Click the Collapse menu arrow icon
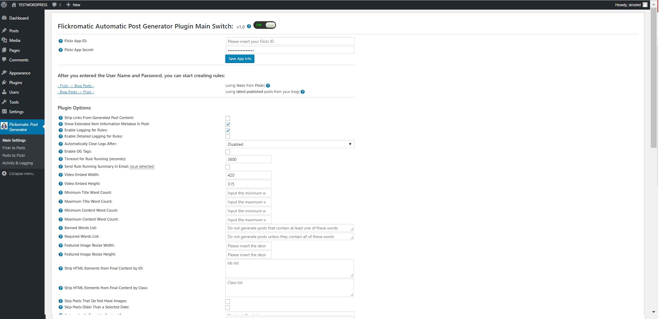The height and width of the screenshot is (319, 659). point(4,174)
